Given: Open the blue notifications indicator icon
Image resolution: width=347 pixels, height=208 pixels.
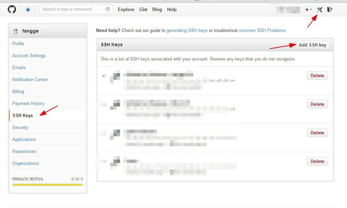Looking at the screenshot, I should pyautogui.click(x=28, y=9).
